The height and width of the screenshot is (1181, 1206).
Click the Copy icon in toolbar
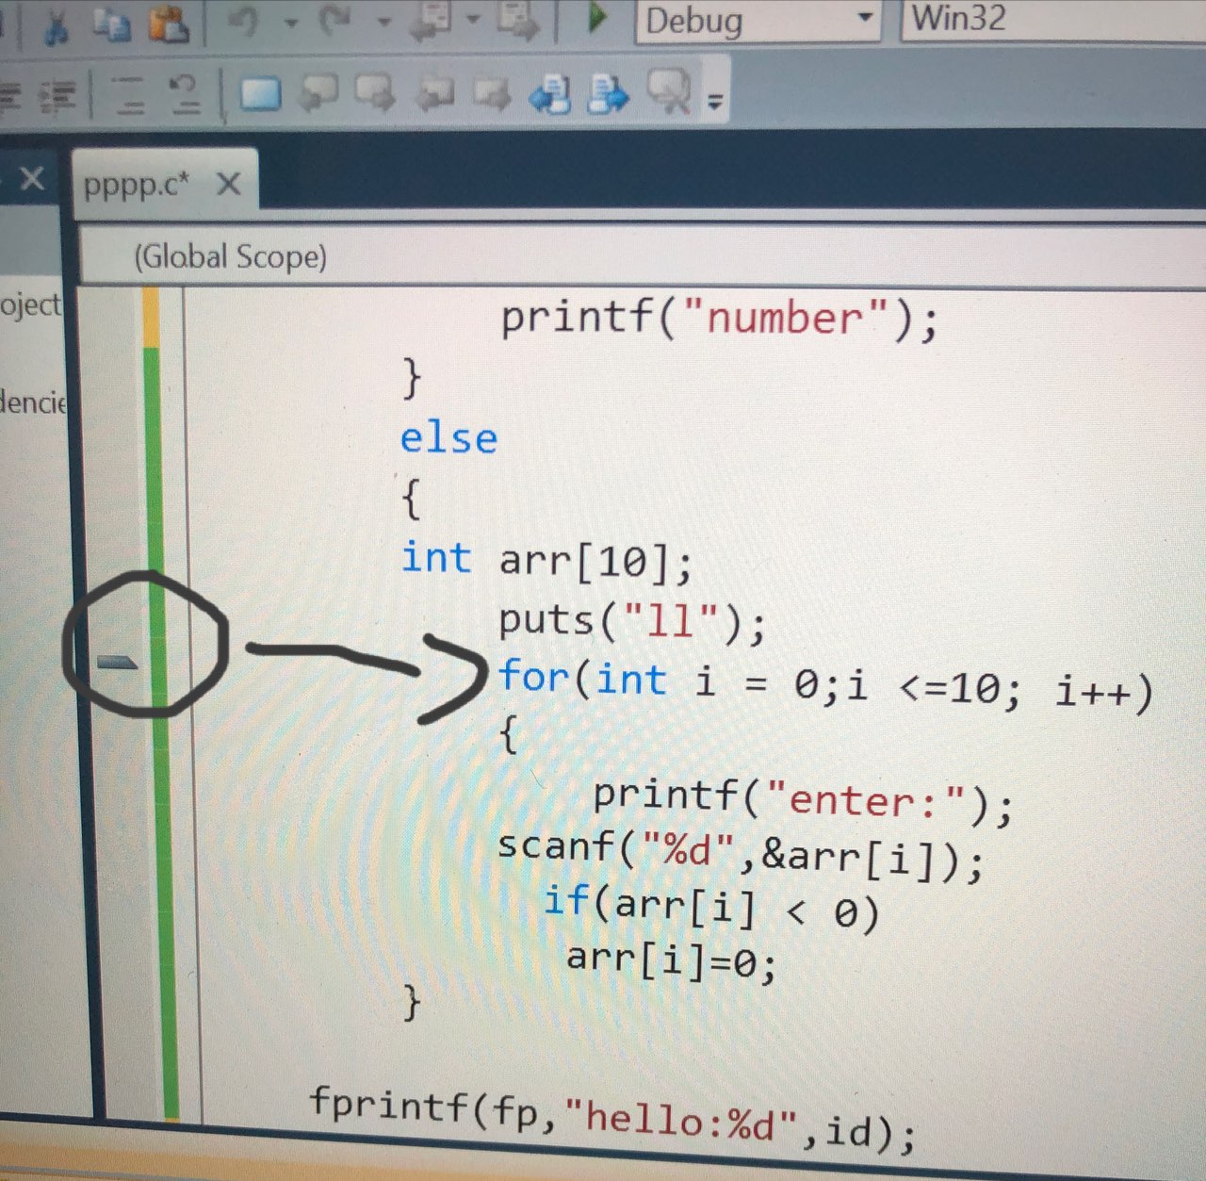pyautogui.click(x=112, y=25)
